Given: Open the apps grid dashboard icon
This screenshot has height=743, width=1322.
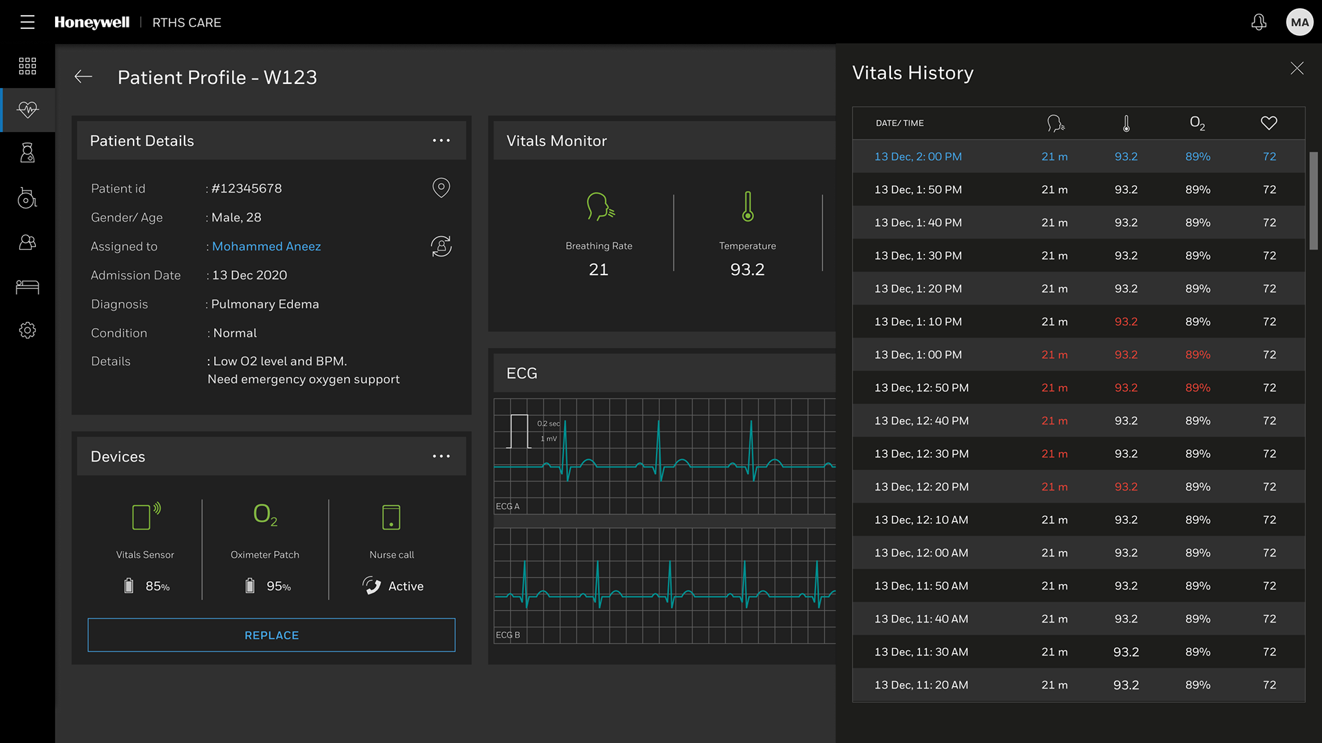Looking at the screenshot, I should [x=28, y=66].
